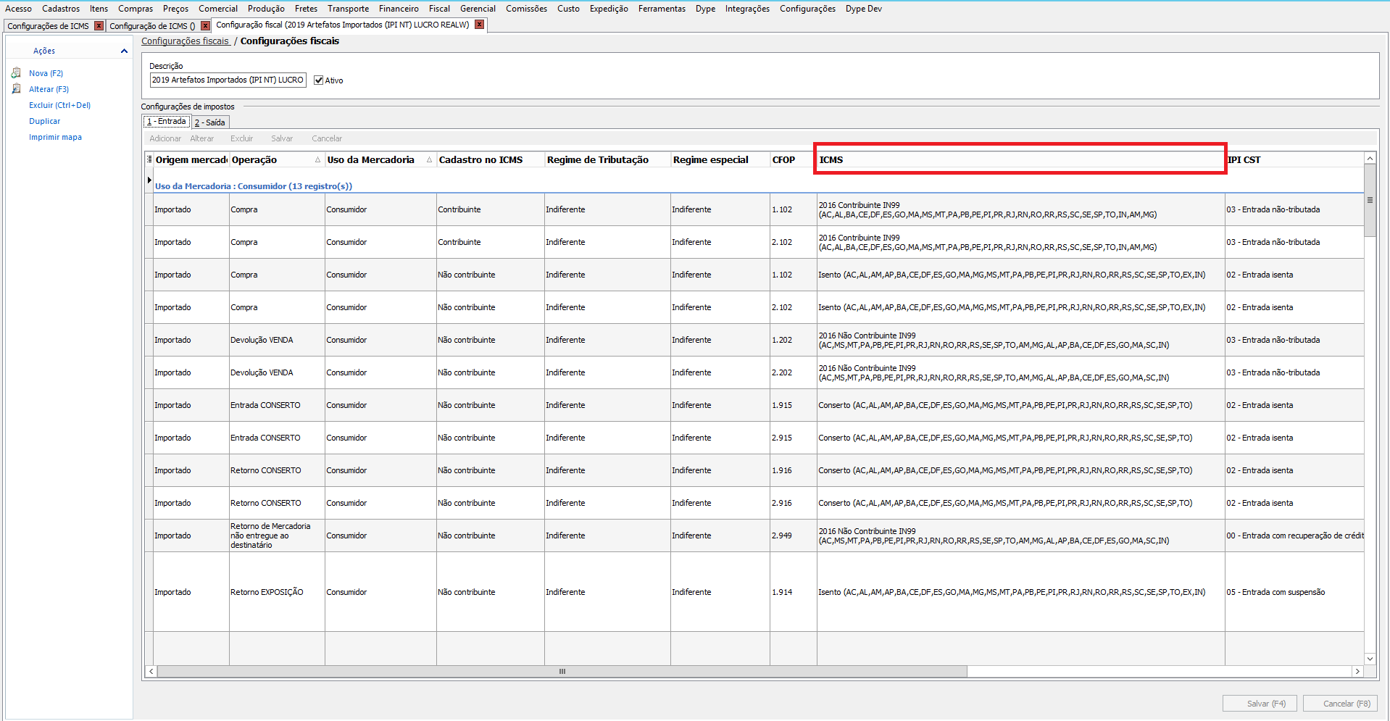This screenshot has height=721, width=1390.
Task: Select the cell with CFOP 1.914
Action: click(793, 592)
